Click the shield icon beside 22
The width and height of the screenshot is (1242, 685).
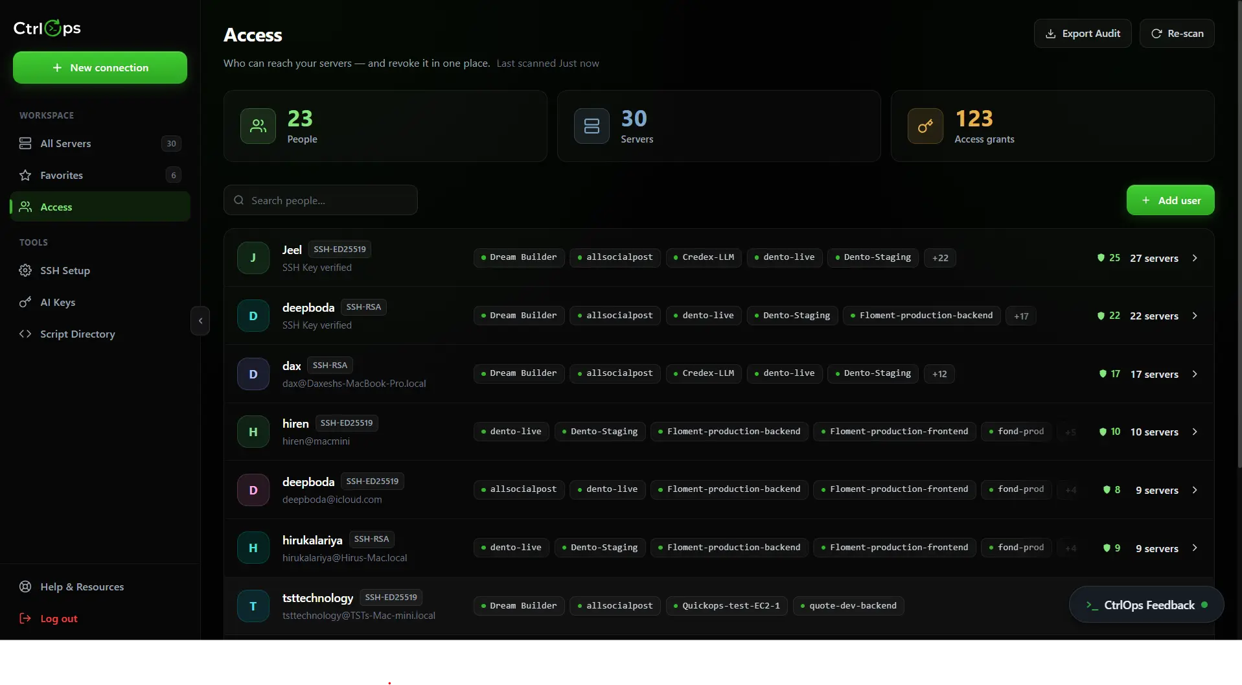(1101, 316)
